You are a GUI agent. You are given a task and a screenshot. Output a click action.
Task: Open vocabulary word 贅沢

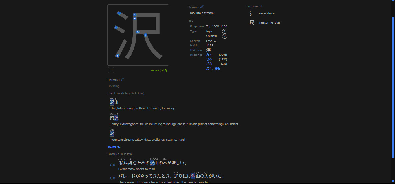(114, 118)
